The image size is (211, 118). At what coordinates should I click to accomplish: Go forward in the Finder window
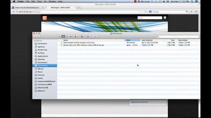[x=39, y=36]
